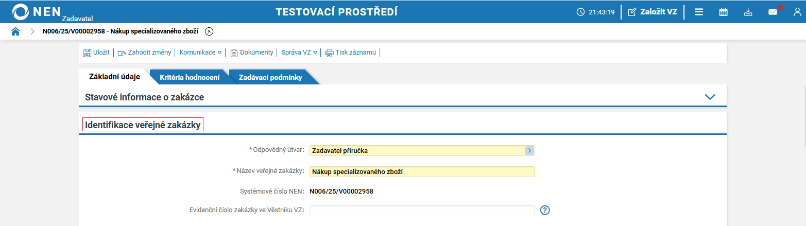The height and width of the screenshot is (226, 806).
Task: Click Uložit to save the record
Action: point(96,53)
